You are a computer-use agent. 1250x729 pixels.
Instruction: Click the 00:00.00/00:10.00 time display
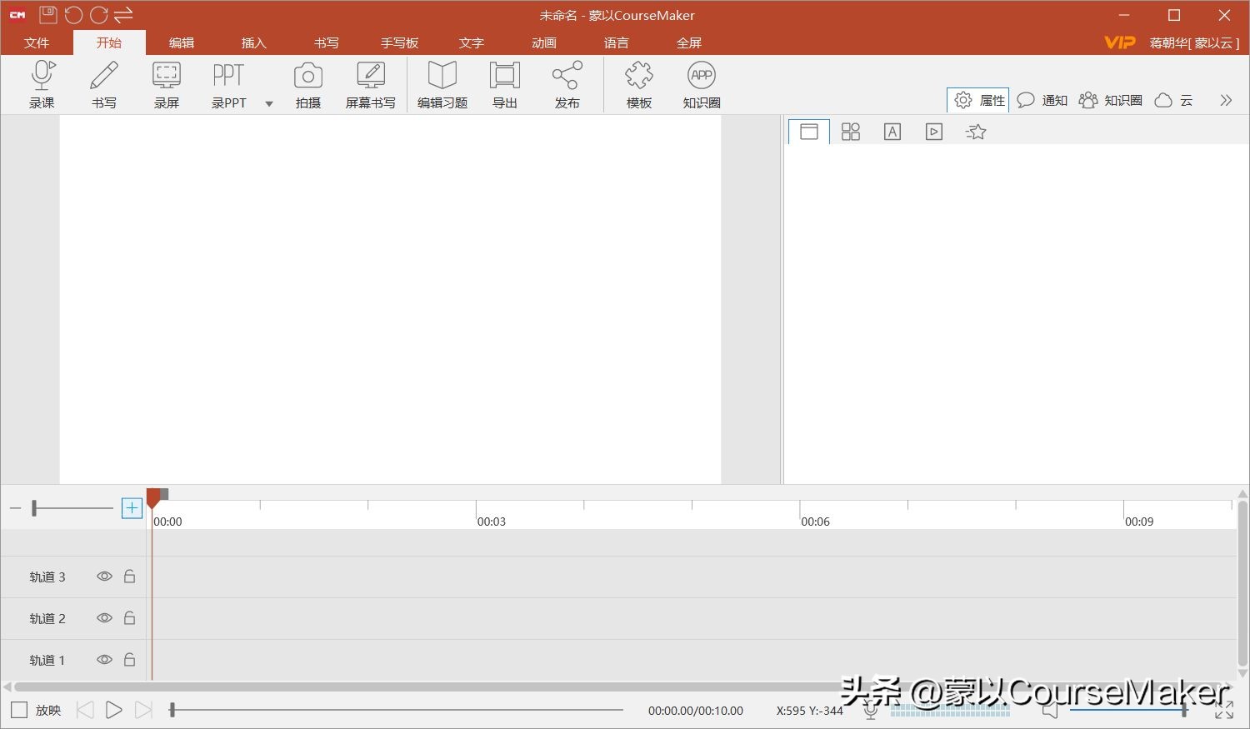click(696, 711)
